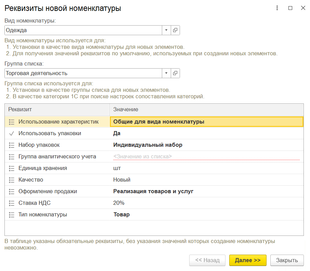Click the list icon beside Набор упаковок
Image resolution: width=310 pixels, height=271 pixels.
[12, 145]
